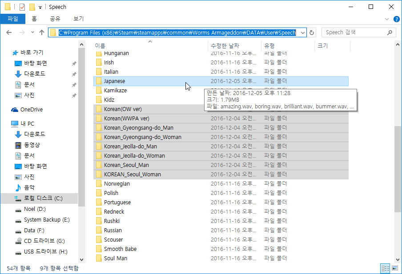Click the Properties quick access icon
The image size is (402, 274).
pyautogui.click(x=22, y=7)
